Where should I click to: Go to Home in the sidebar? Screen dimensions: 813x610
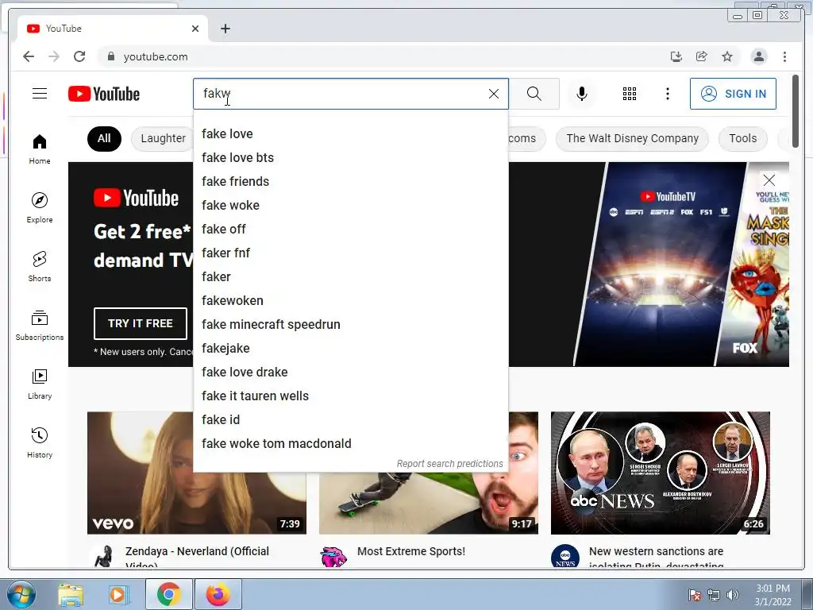coord(40,149)
